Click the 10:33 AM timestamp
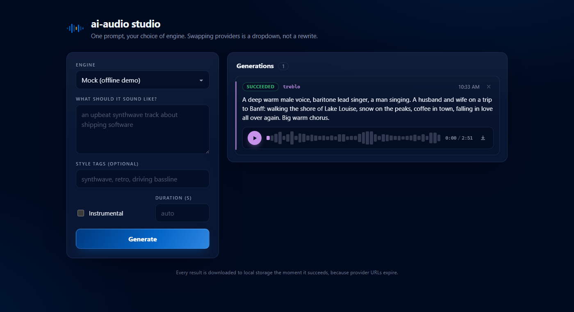 469,87
